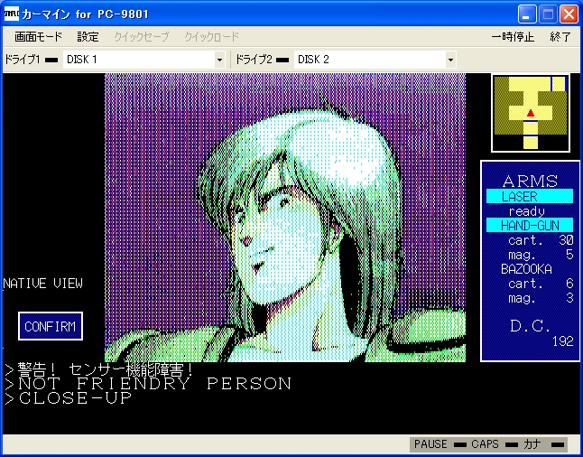The height and width of the screenshot is (457, 583).
Task: Maximize the カーマイン window
Action: 548,14
